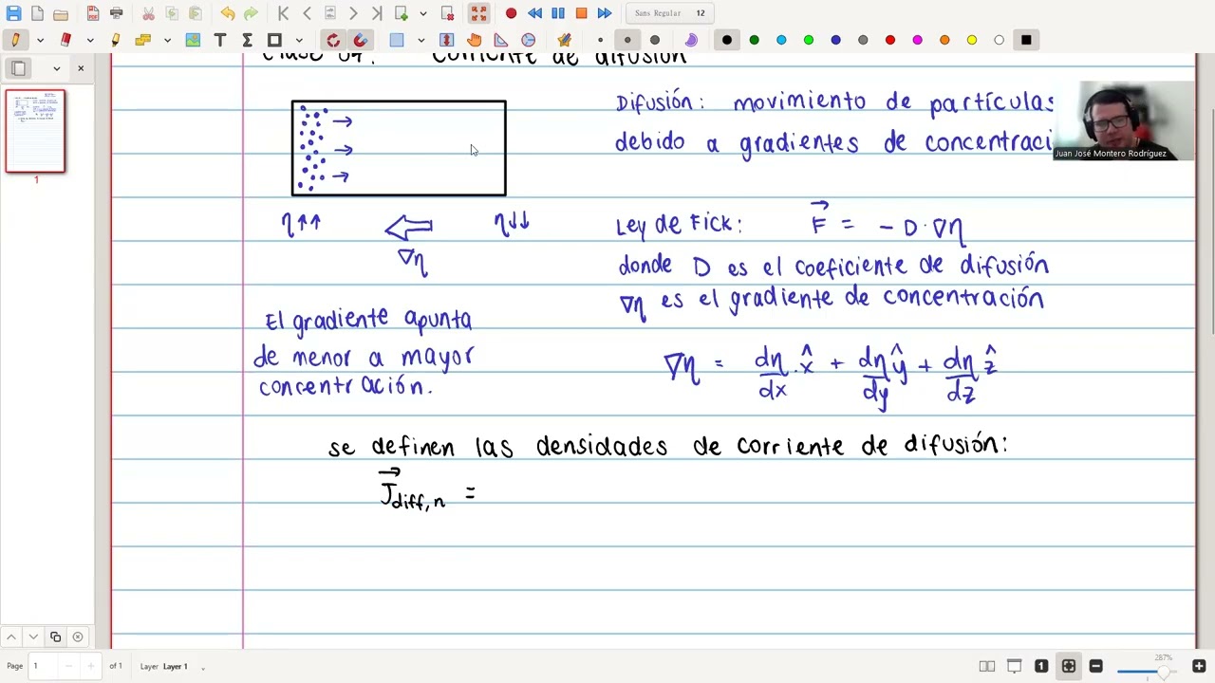Open the custom color chooser square
This screenshot has width=1215, height=683.
pos(1026,40)
